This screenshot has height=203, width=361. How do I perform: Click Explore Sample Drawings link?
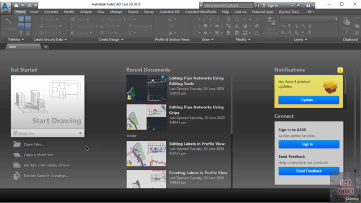coord(46,175)
